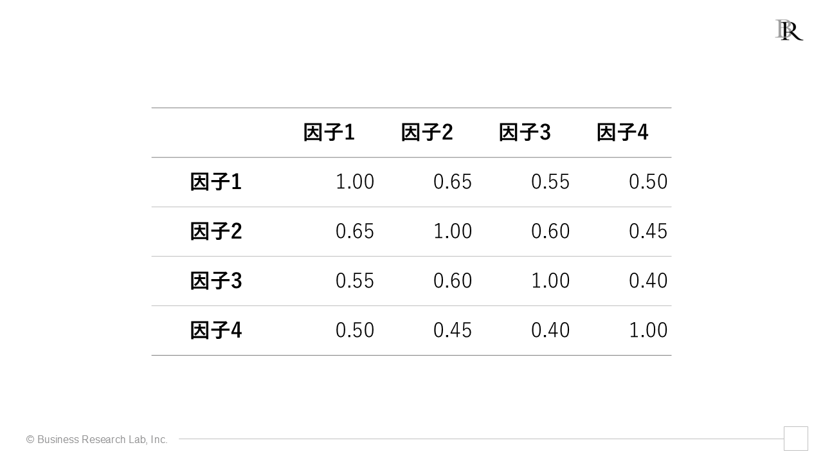Click 1.00 in the 因子4 row
This screenshot has height=463, width=823.
coord(648,331)
